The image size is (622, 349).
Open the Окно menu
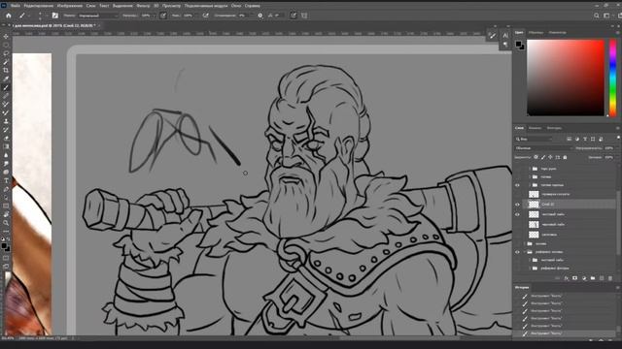coord(236,6)
